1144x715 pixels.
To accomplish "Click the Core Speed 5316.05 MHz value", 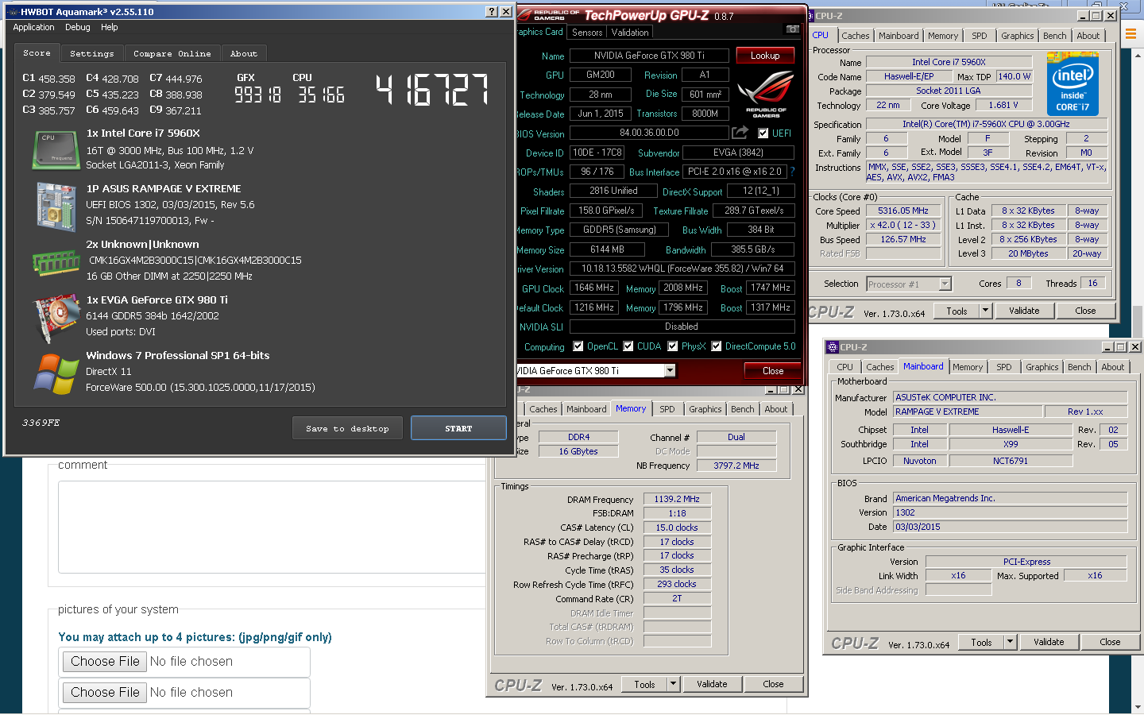I will click(902, 211).
